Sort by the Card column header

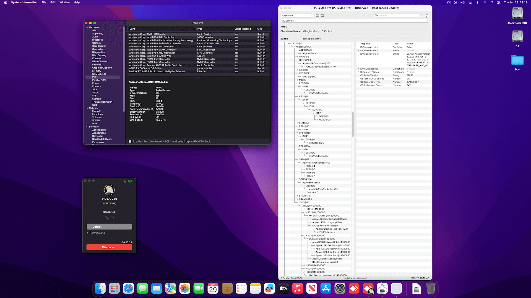click(162, 29)
